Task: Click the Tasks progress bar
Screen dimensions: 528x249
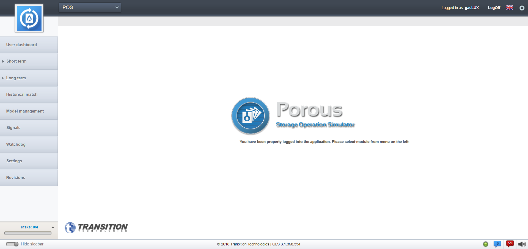Action: coord(28,233)
